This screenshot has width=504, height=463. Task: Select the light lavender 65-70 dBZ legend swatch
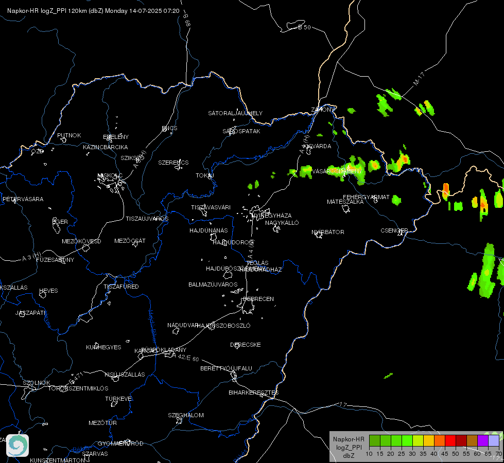493,440
